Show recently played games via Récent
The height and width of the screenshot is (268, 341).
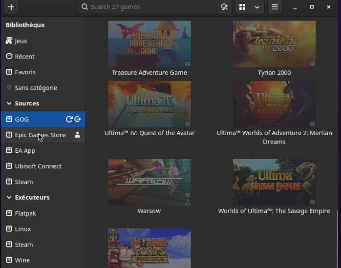tap(24, 57)
